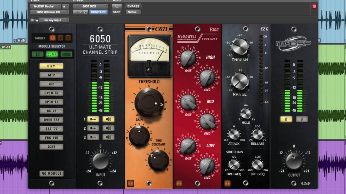Click the McDSP logo

294,44
